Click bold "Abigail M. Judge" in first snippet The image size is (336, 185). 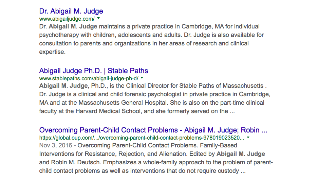tap(73, 26)
